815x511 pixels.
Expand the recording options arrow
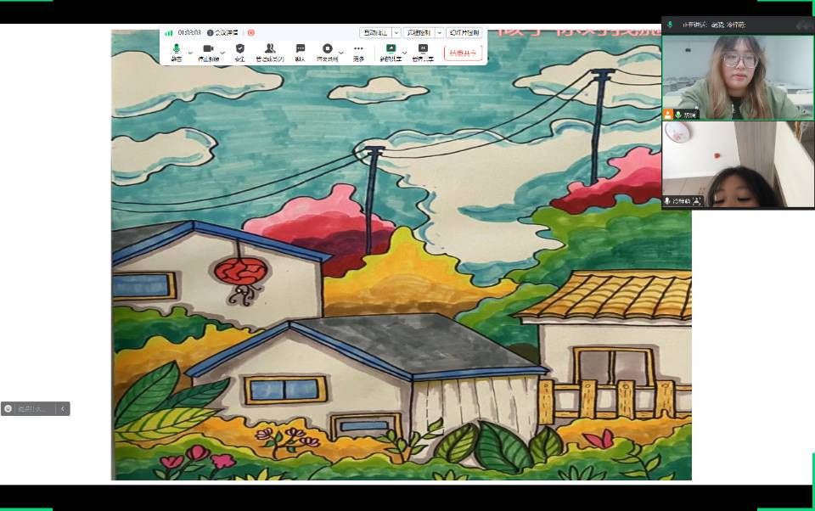[341, 52]
